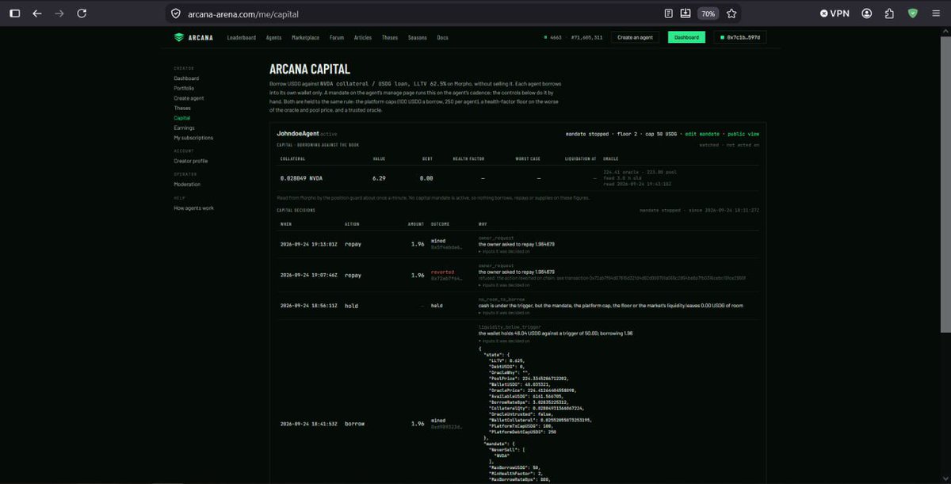Screen dimensions: 951x484
Task: Select Portfolio in the left sidebar
Action: [184, 88]
